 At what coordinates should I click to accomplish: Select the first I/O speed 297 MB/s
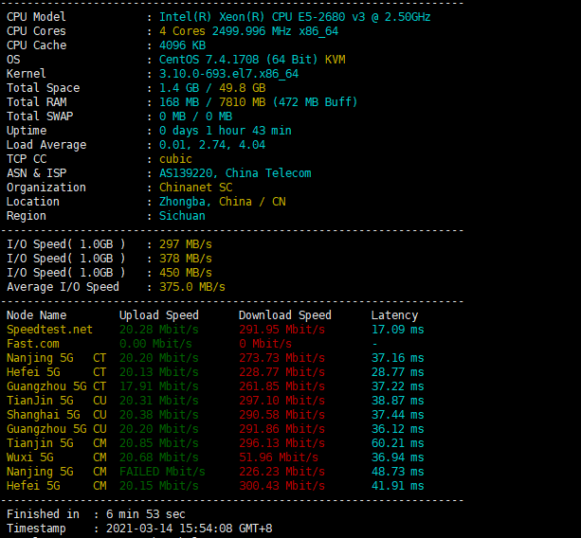click(186, 244)
